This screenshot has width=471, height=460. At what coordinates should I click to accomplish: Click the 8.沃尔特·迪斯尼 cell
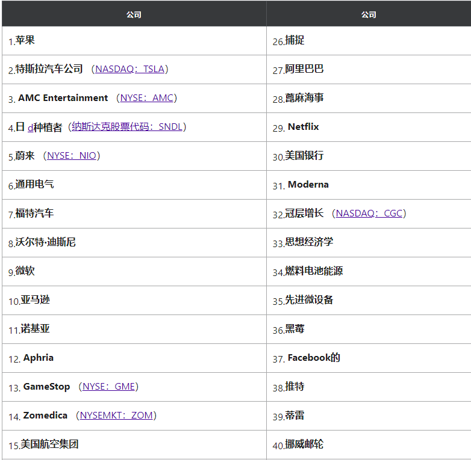pos(134,242)
